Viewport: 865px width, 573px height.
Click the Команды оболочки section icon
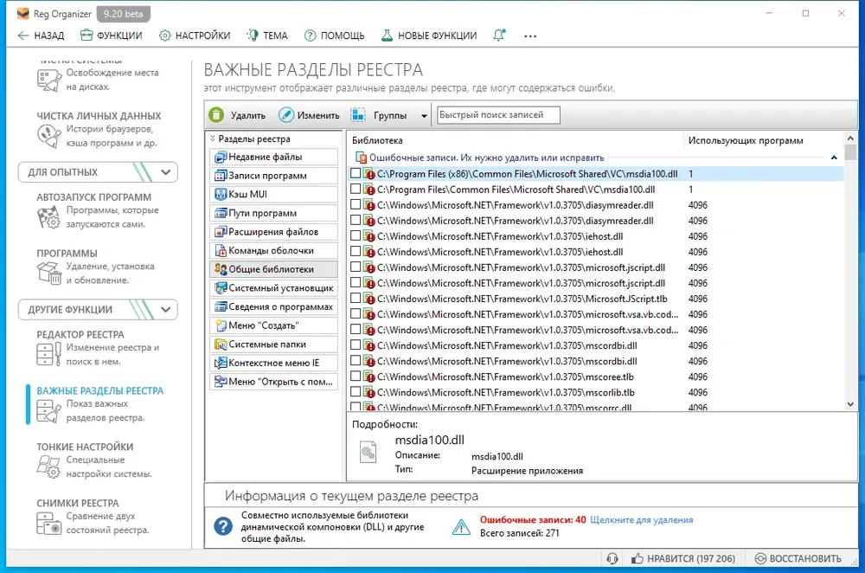(220, 251)
